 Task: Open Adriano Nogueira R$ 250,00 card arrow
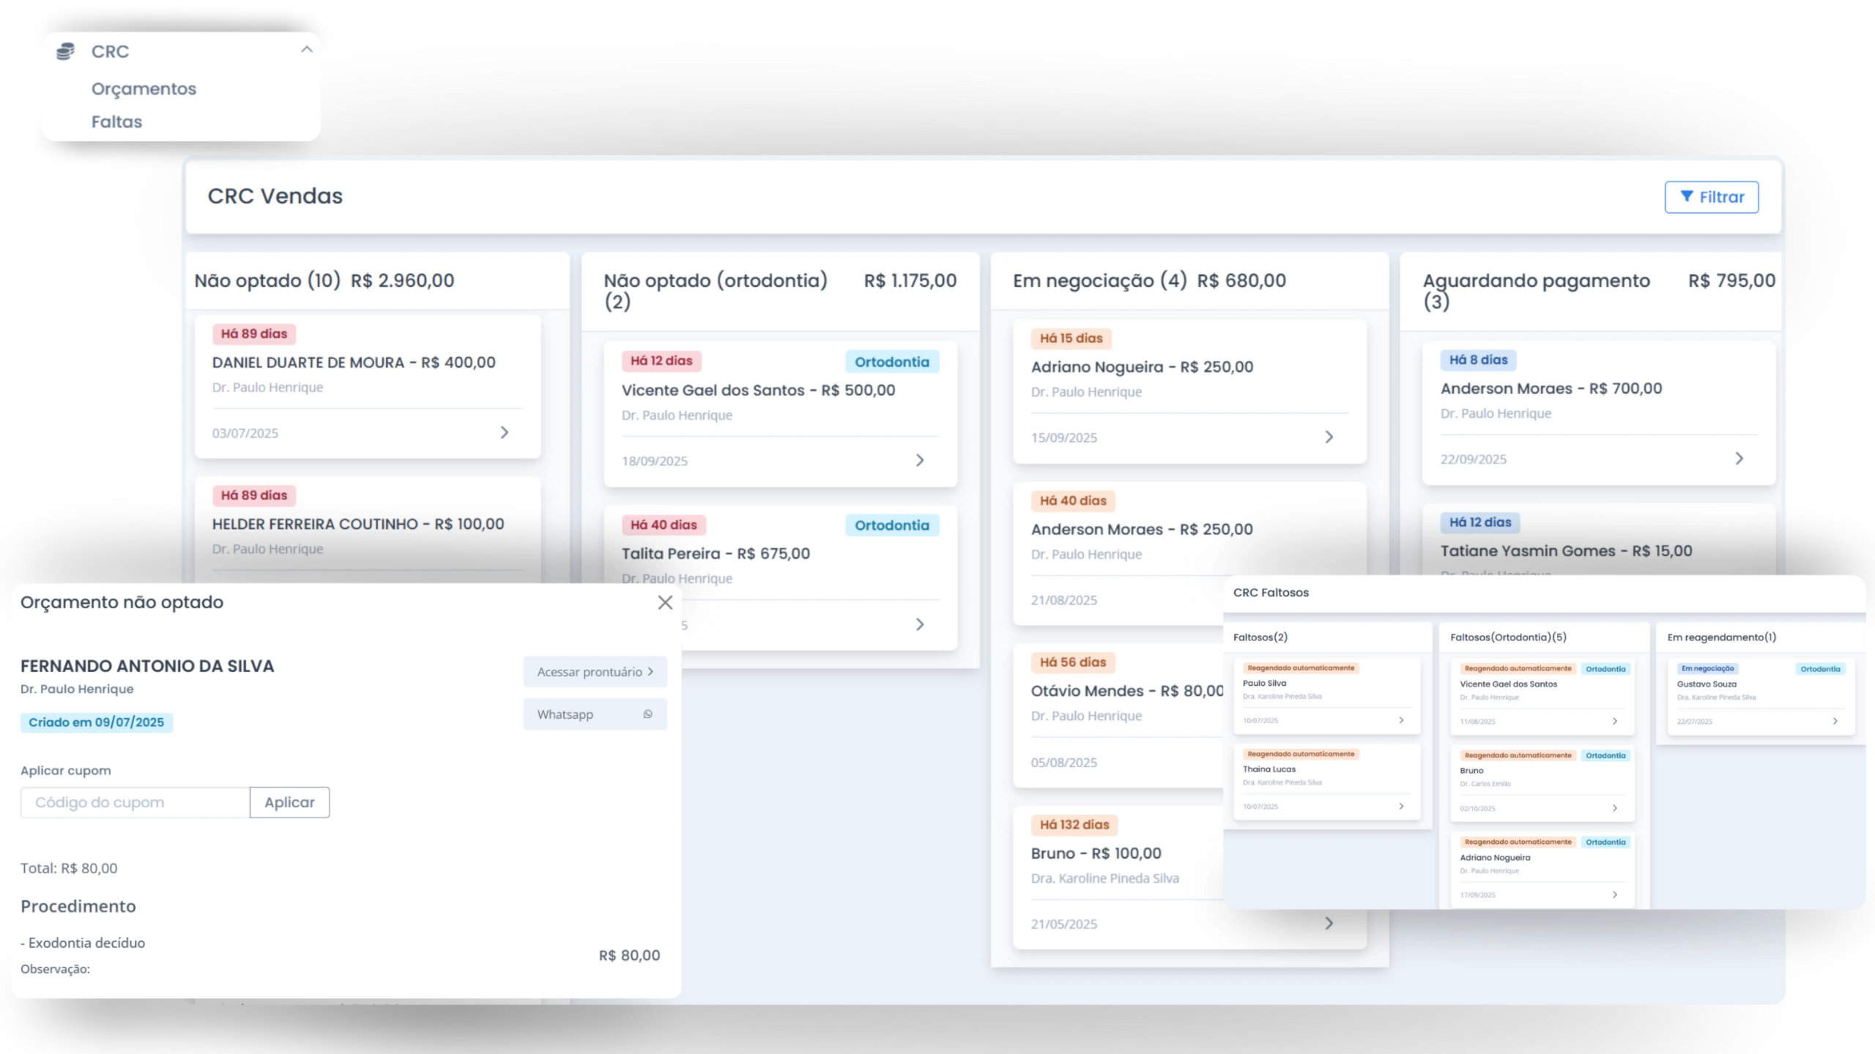(x=1329, y=437)
